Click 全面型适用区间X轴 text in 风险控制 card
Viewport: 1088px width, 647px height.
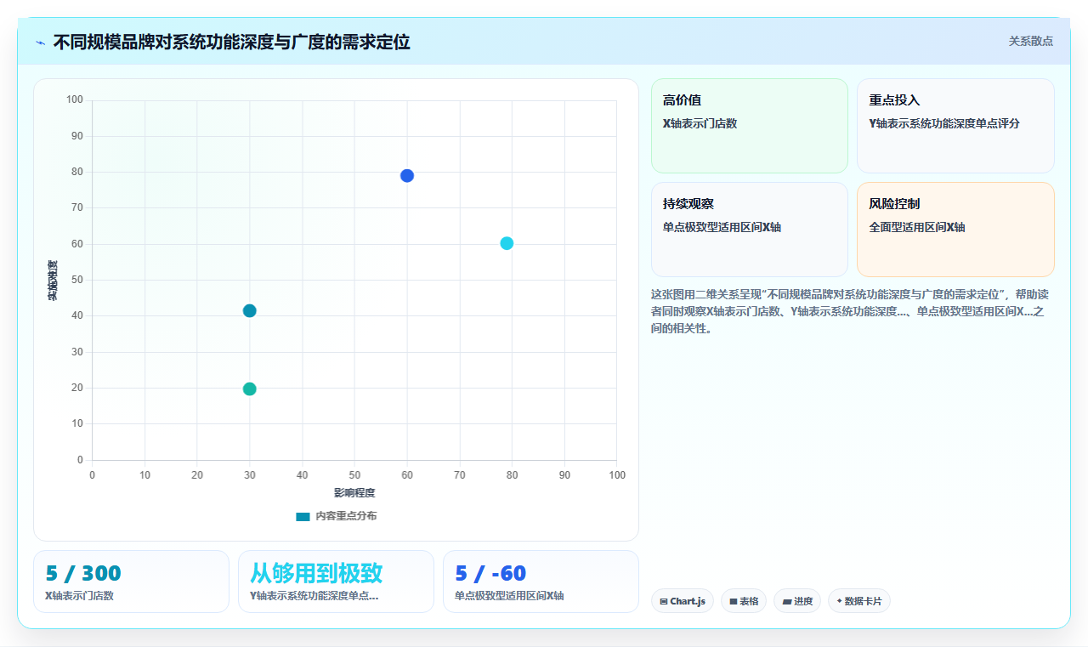pyautogui.click(x=917, y=227)
